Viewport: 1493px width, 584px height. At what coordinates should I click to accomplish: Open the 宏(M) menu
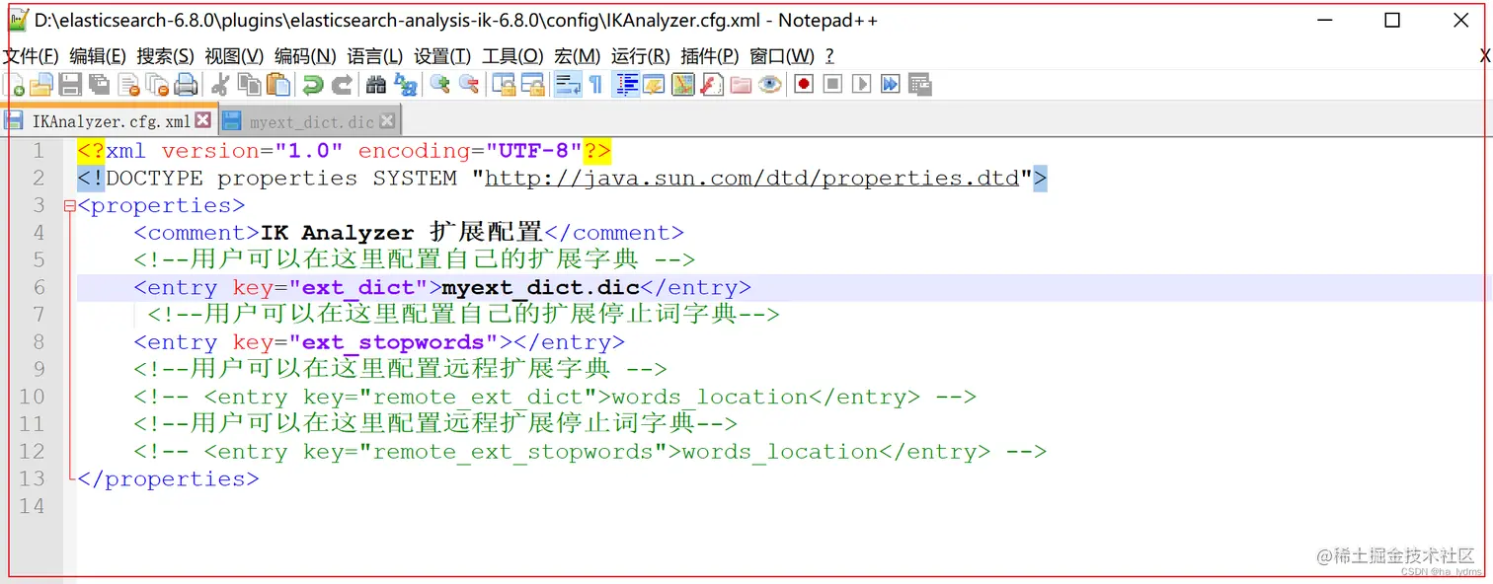point(578,56)
